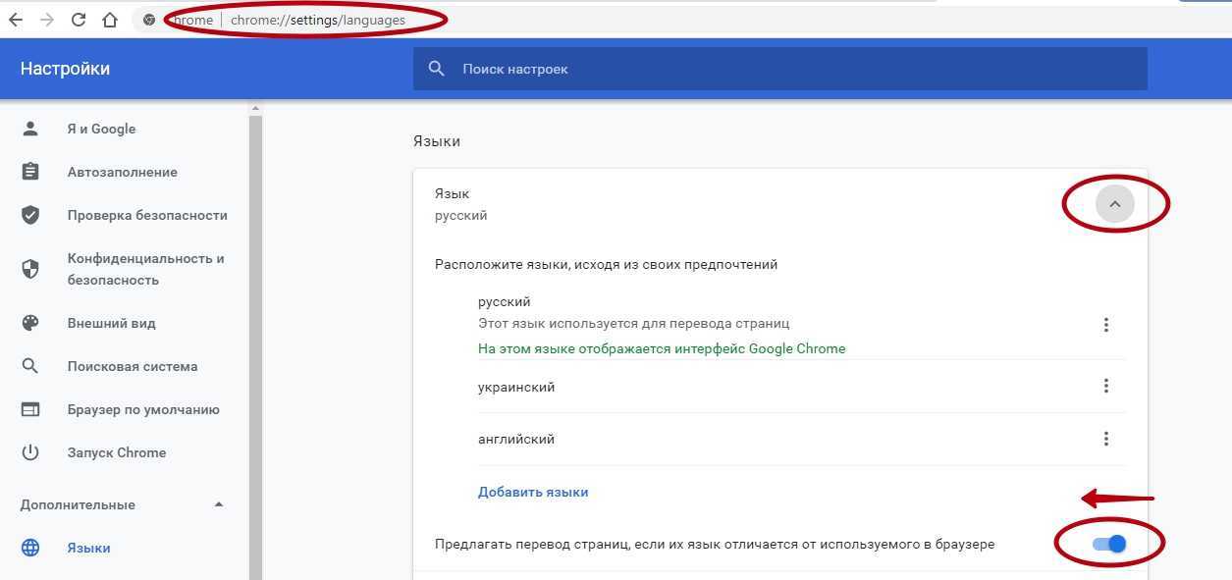The image size is (1232, 580).
Task: Click the green text about Google Chrome interface
Action: [662, 348]
